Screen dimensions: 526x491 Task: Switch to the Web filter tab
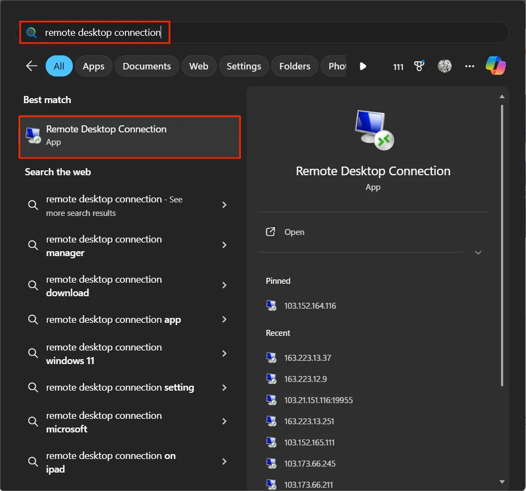coord(198,66)
